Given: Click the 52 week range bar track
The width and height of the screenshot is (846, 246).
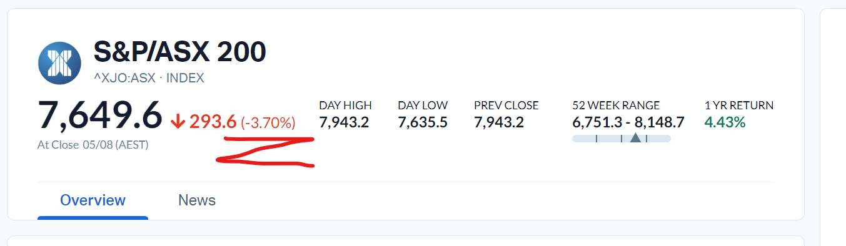Looking at the screenshot, I should (x=622, y=138).
